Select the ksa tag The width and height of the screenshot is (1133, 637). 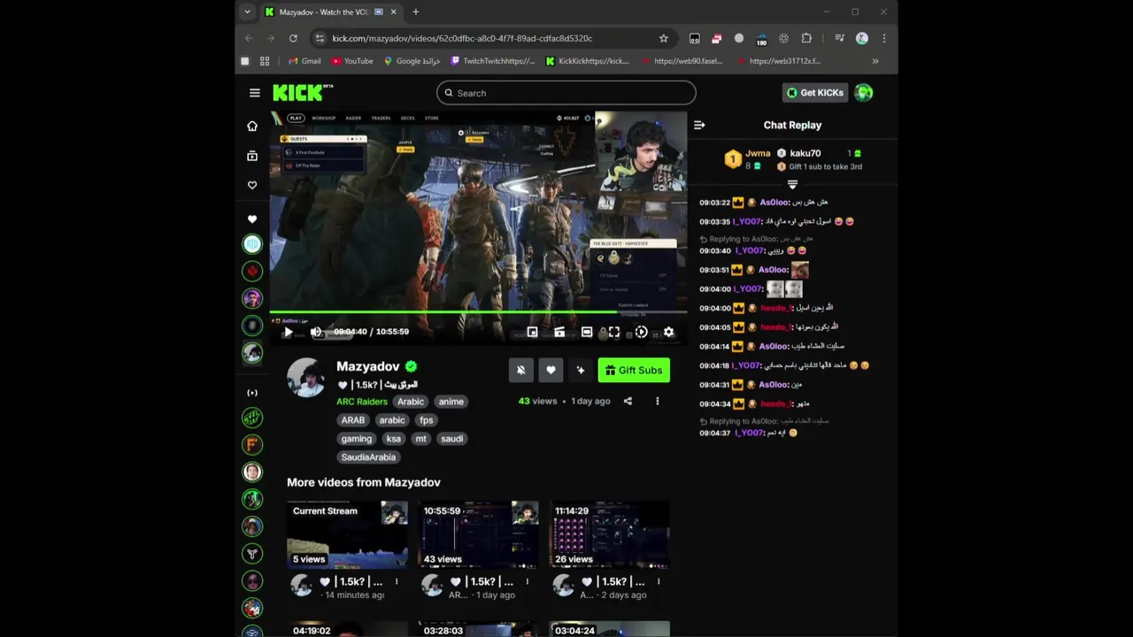point(394,439)
